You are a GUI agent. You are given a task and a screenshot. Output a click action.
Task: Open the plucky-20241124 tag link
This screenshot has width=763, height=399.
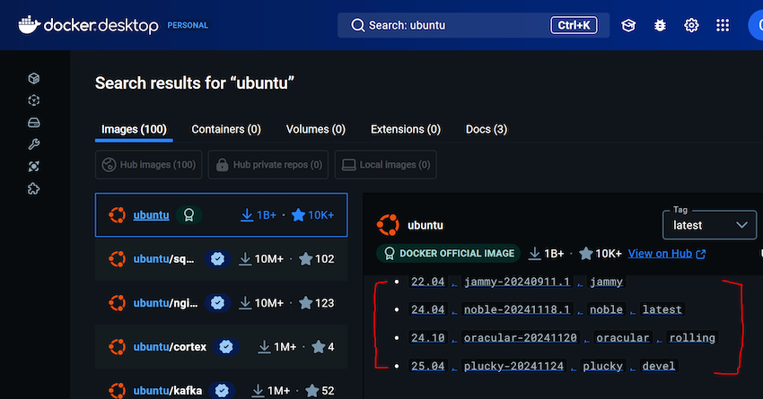(513, 366)
